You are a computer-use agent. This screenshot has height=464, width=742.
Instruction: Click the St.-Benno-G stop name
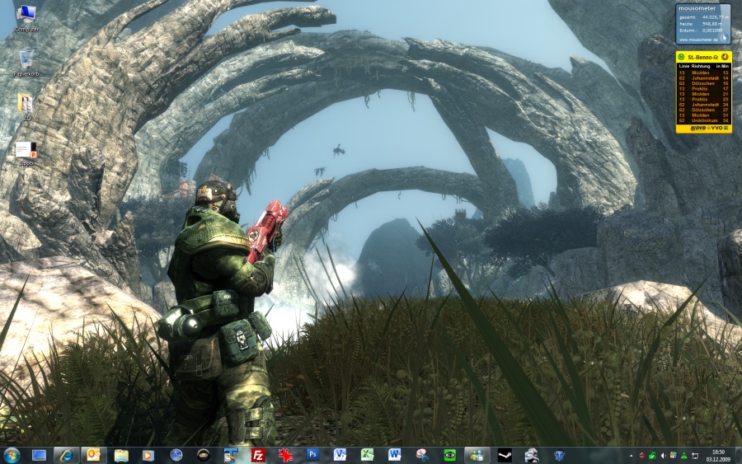(x=702, y=57)
